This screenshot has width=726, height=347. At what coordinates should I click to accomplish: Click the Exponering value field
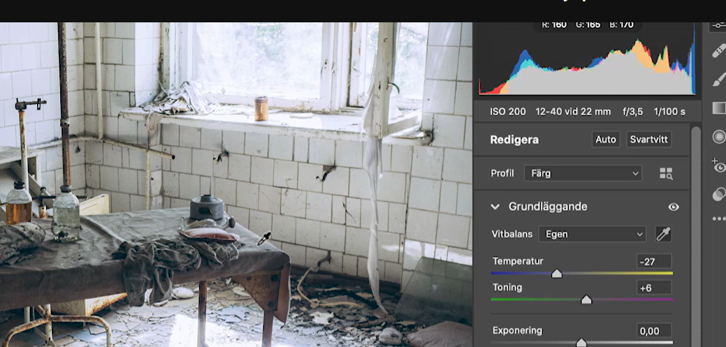click(x=654, y=331)
